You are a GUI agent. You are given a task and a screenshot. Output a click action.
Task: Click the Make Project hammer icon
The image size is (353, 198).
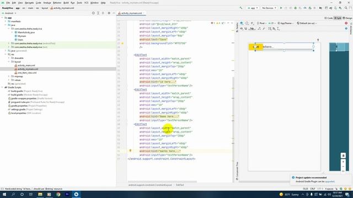[x=241, y=8]
